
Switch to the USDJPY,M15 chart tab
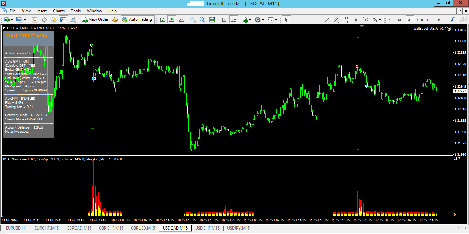(x=238, y=228)
